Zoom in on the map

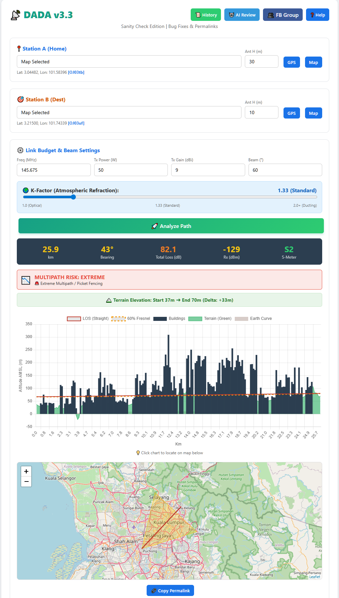click(26, 471)
